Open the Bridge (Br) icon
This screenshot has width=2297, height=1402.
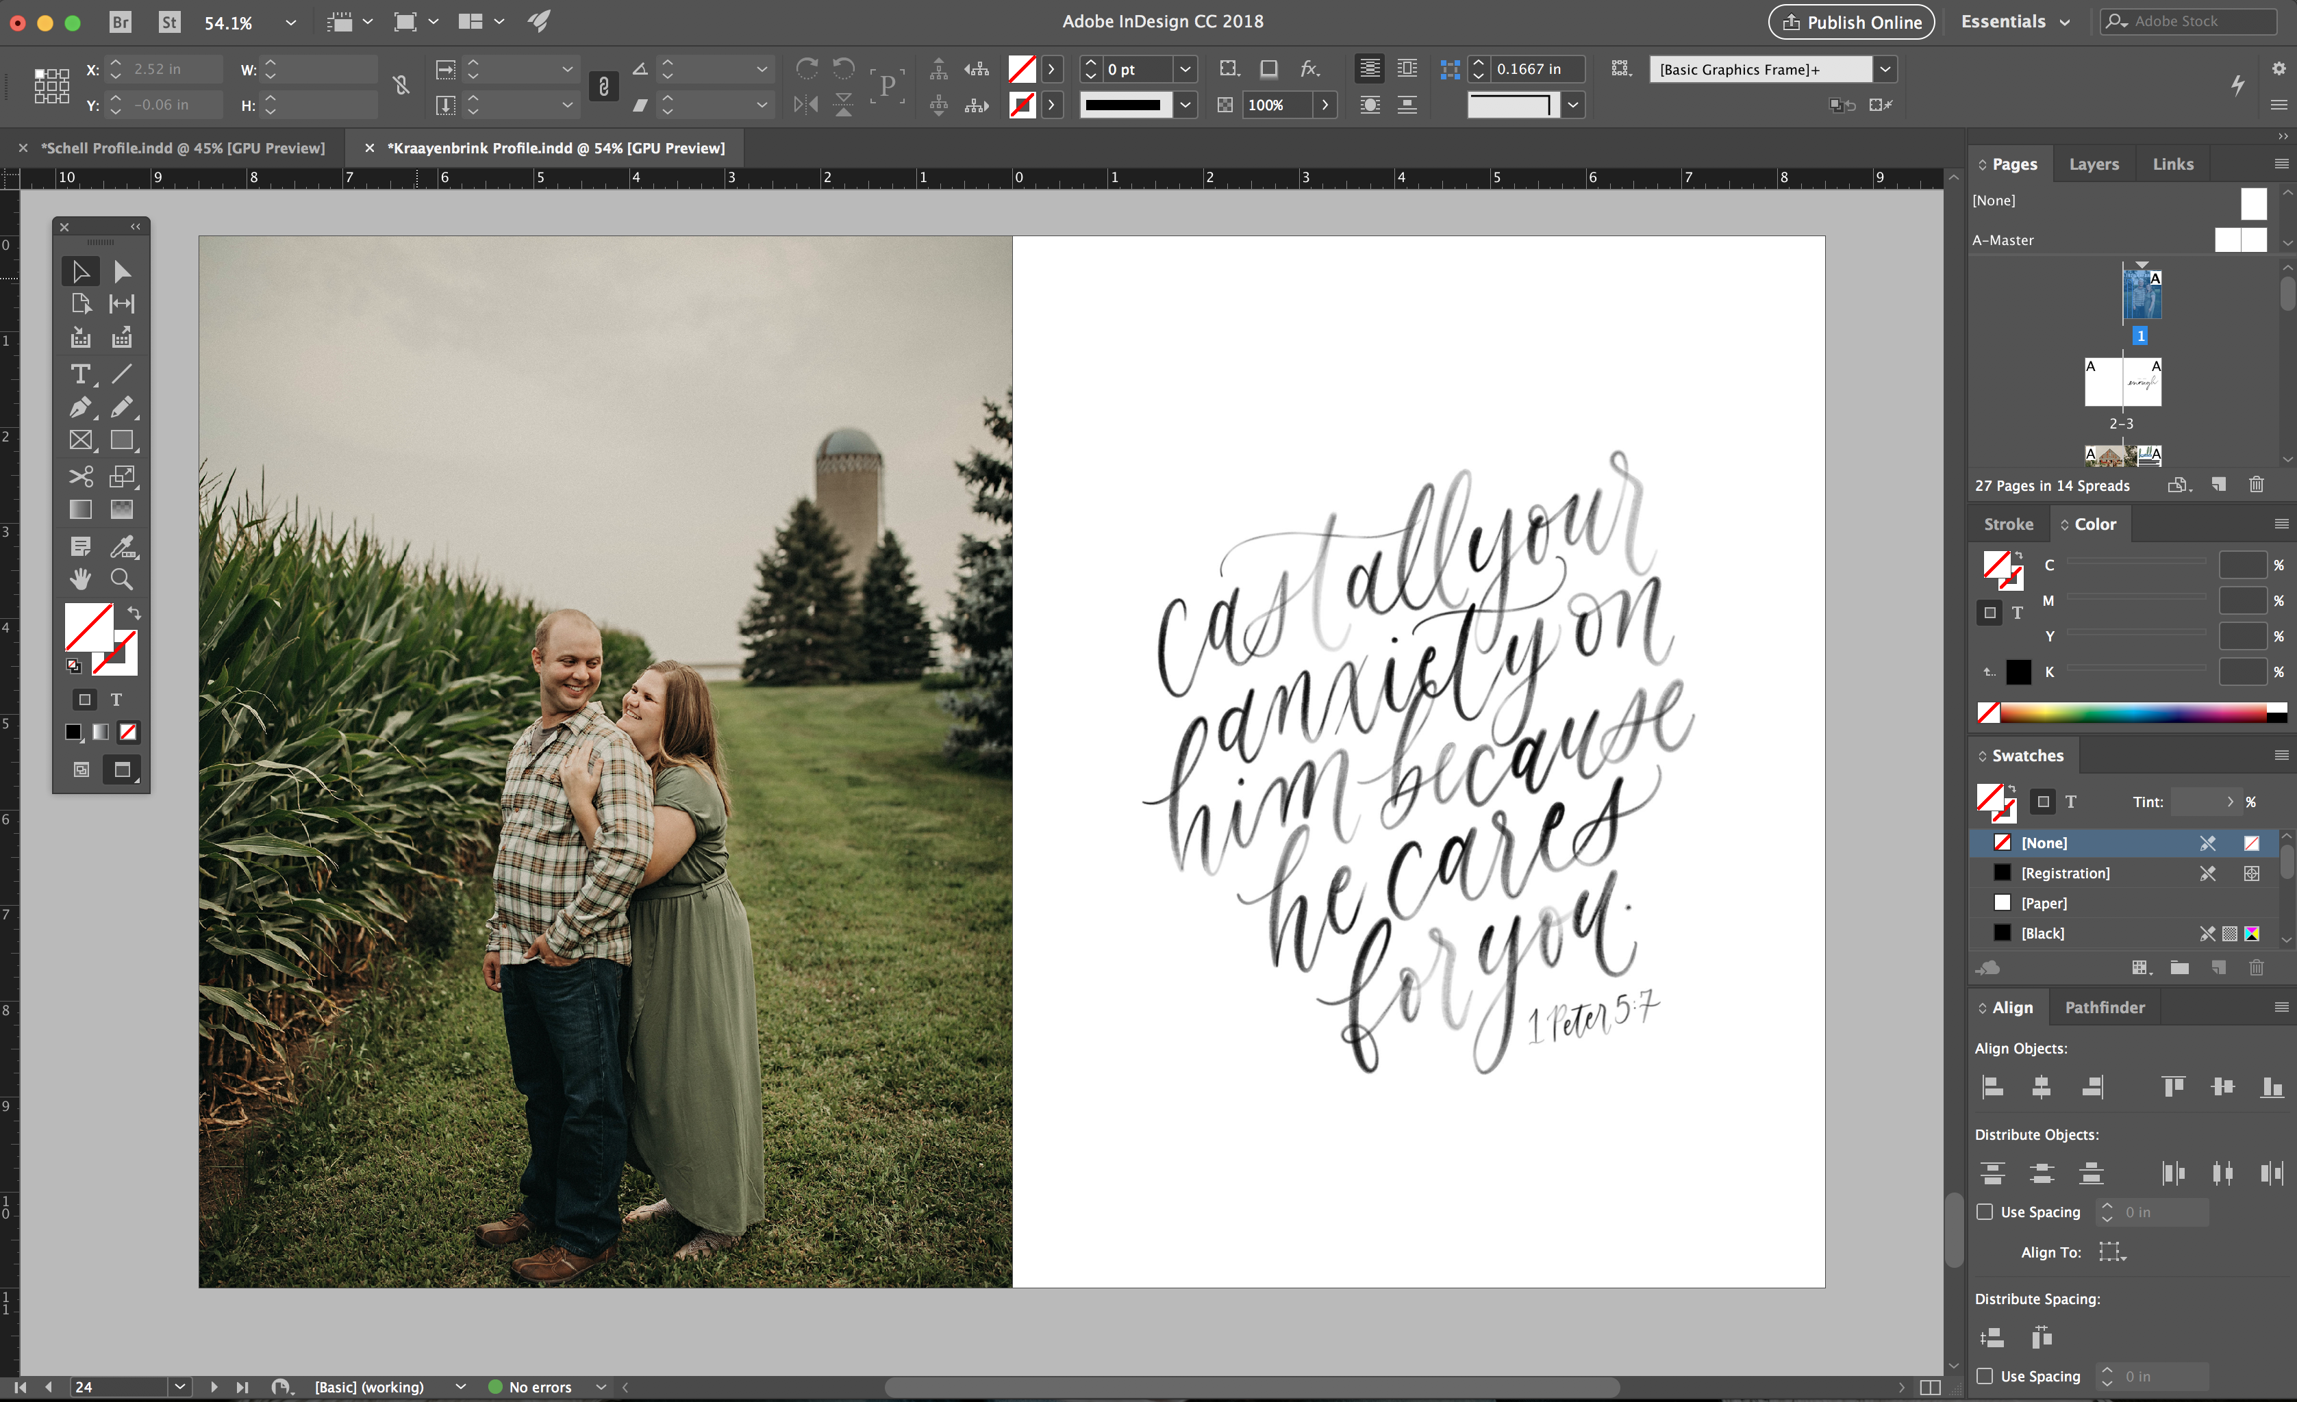[x=121, y=21]
